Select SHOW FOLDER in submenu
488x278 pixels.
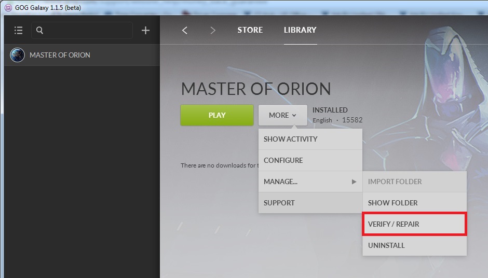(414, 203)
